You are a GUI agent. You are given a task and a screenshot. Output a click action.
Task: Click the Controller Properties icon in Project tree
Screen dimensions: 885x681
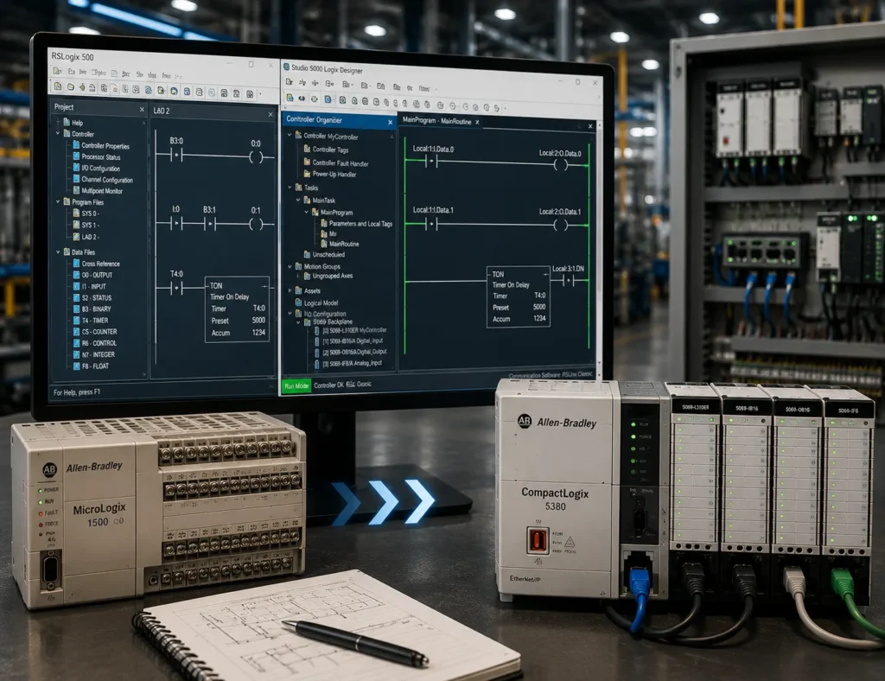point(76,145)
